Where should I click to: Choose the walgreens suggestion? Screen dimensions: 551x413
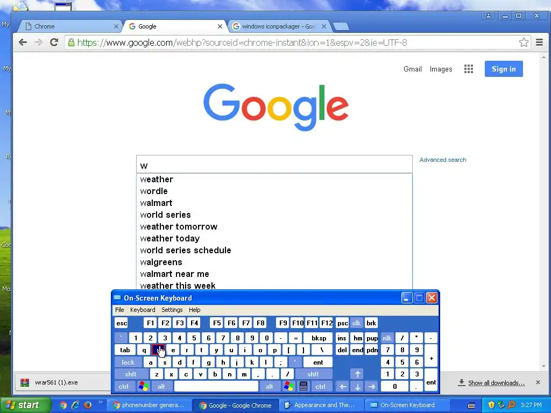point(274,262)
